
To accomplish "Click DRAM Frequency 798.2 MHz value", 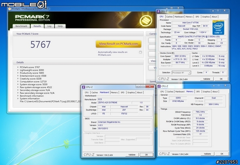I will pyautogui.click(x=200, y=112).
